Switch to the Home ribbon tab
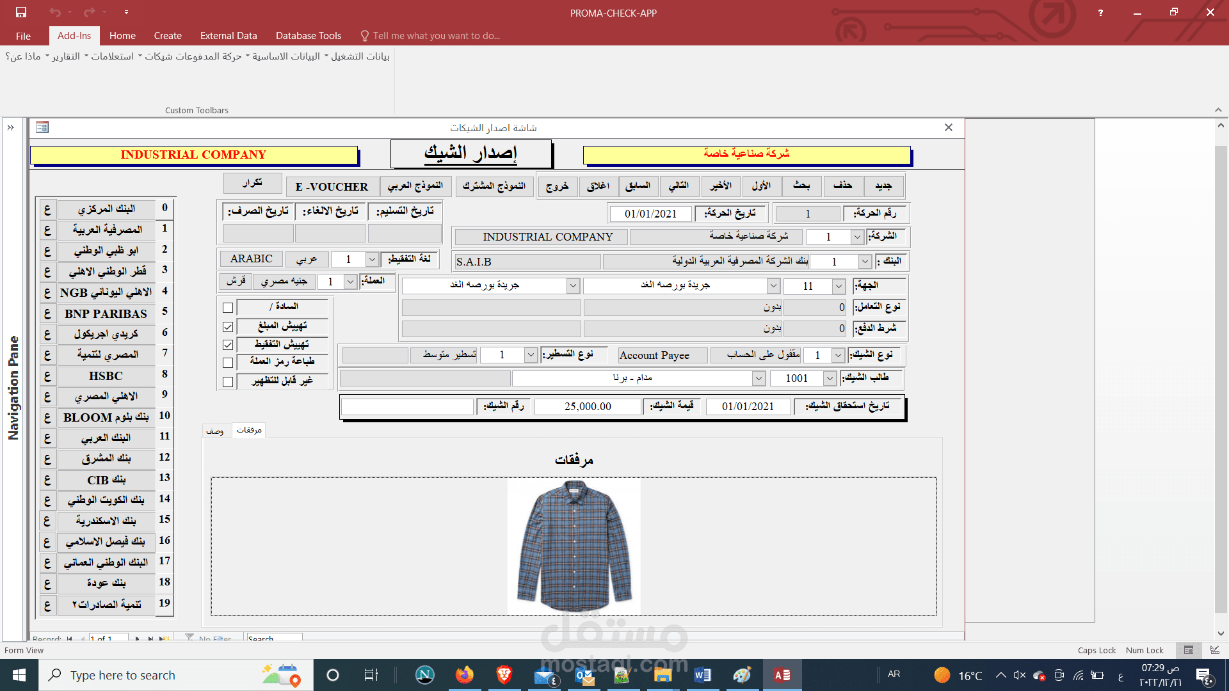 click(122, 36)
